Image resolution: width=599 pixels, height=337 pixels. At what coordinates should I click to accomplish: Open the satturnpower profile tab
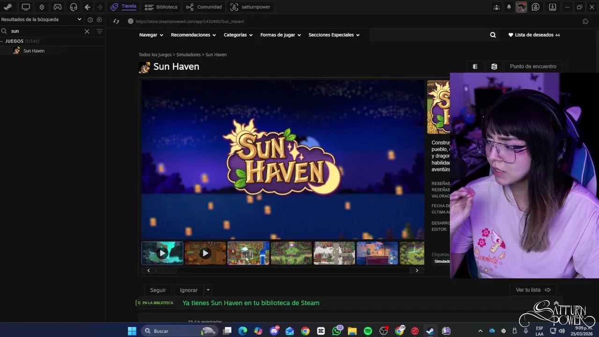click(250, 7)
